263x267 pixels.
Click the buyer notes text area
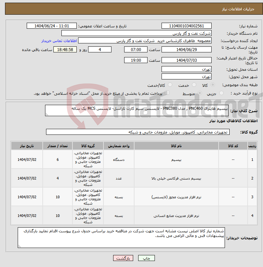click(121, 238)
